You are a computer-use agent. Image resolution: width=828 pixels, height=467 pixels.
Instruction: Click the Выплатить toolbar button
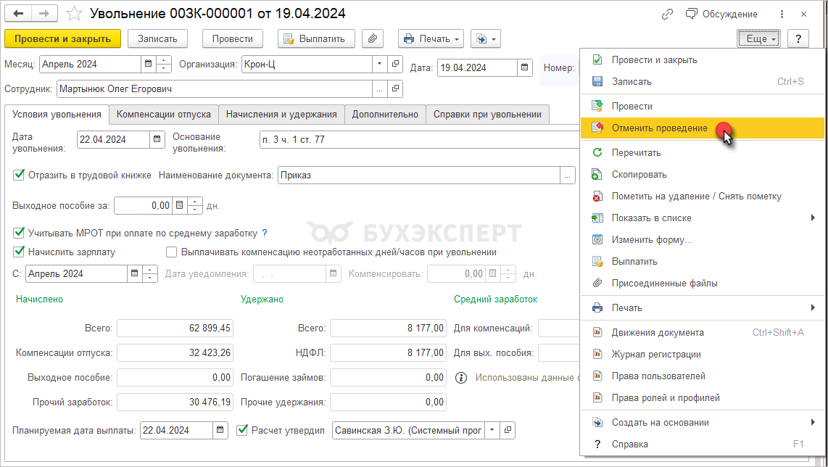pyautogui.click(x=316, y=38)
